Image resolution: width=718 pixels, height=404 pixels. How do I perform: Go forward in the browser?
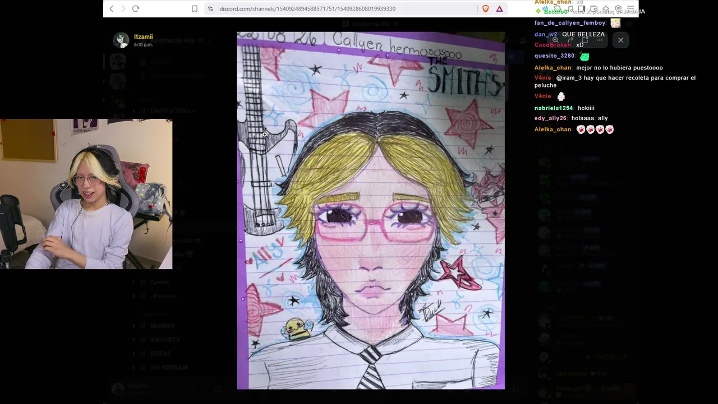123,8
